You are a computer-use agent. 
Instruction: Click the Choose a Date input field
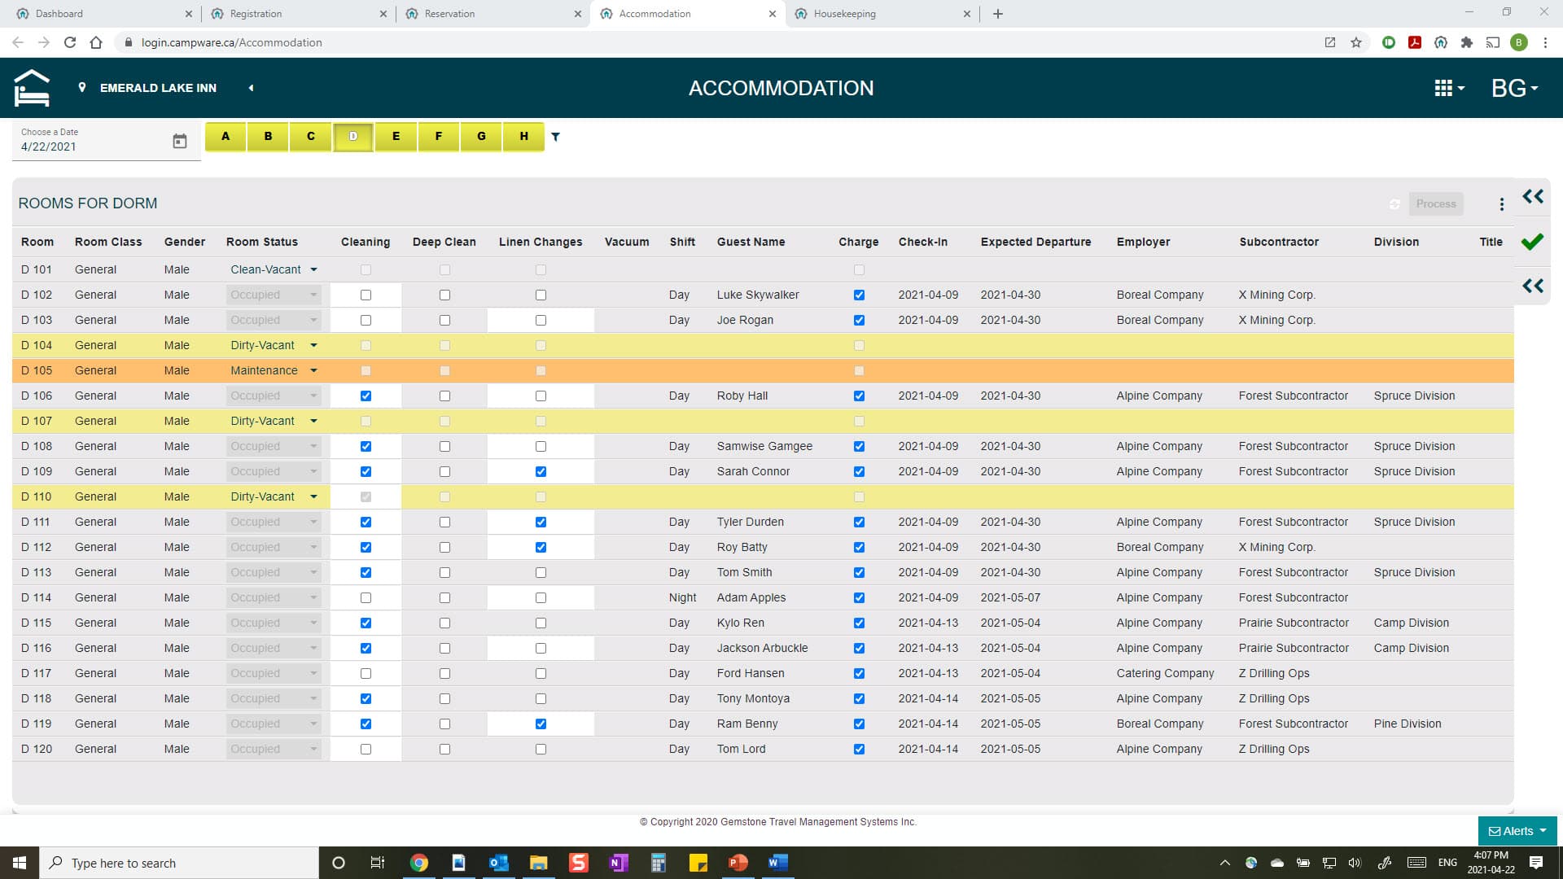[x=90, y=146]
